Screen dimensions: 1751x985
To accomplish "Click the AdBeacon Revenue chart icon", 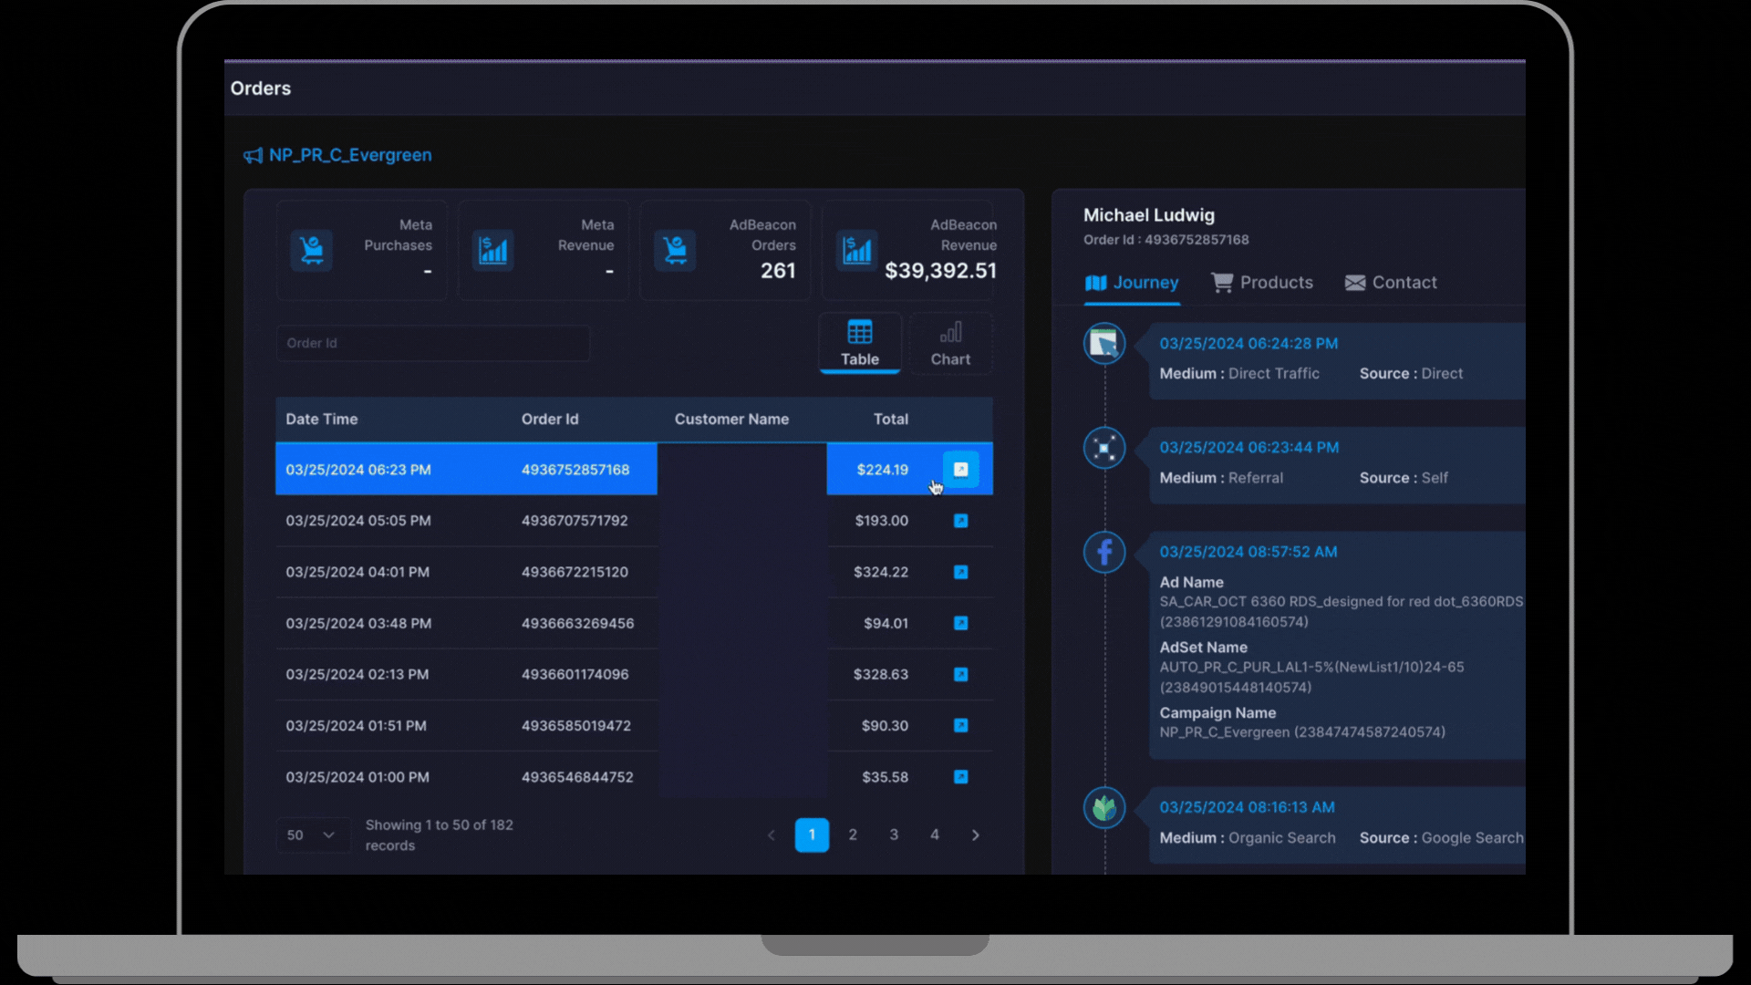I will click(x=856, y=250).
